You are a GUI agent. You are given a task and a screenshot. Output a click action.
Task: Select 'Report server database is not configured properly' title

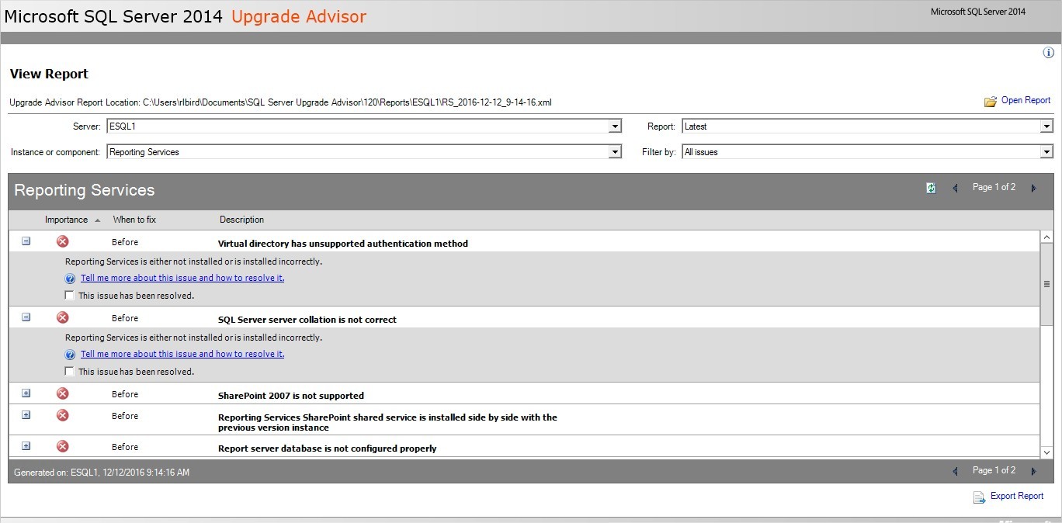click(328, 449)
